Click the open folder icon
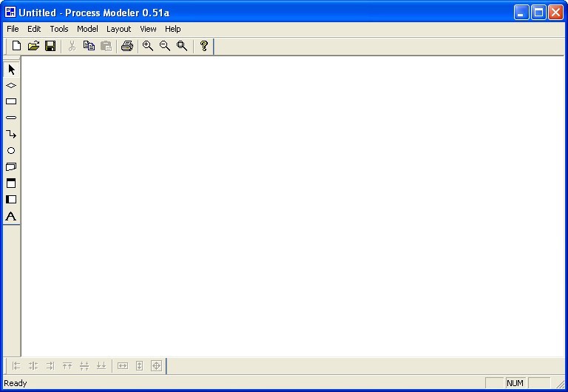This screenshot has width=568, height=392. click(33, 46)
